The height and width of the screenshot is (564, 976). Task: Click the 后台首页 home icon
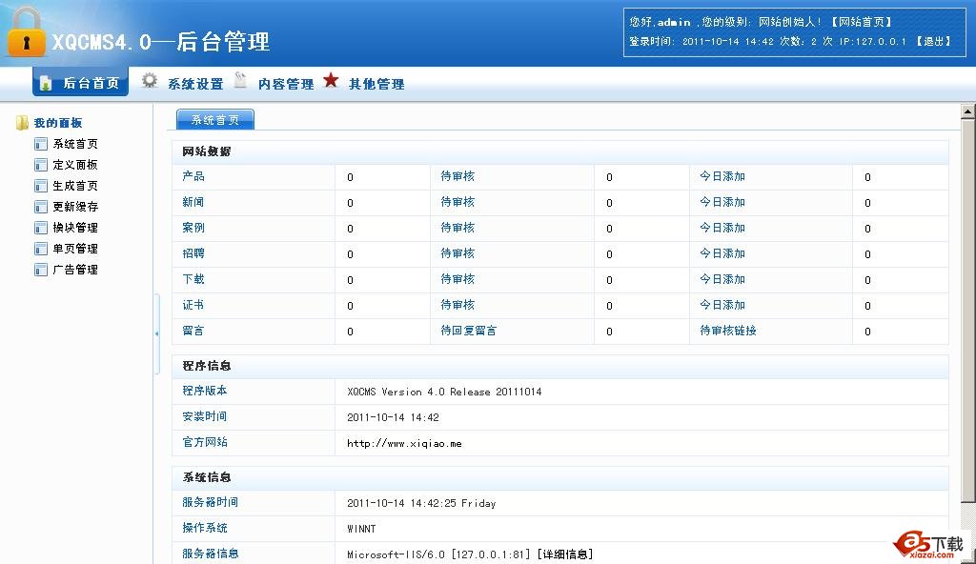tap(46, 84)
